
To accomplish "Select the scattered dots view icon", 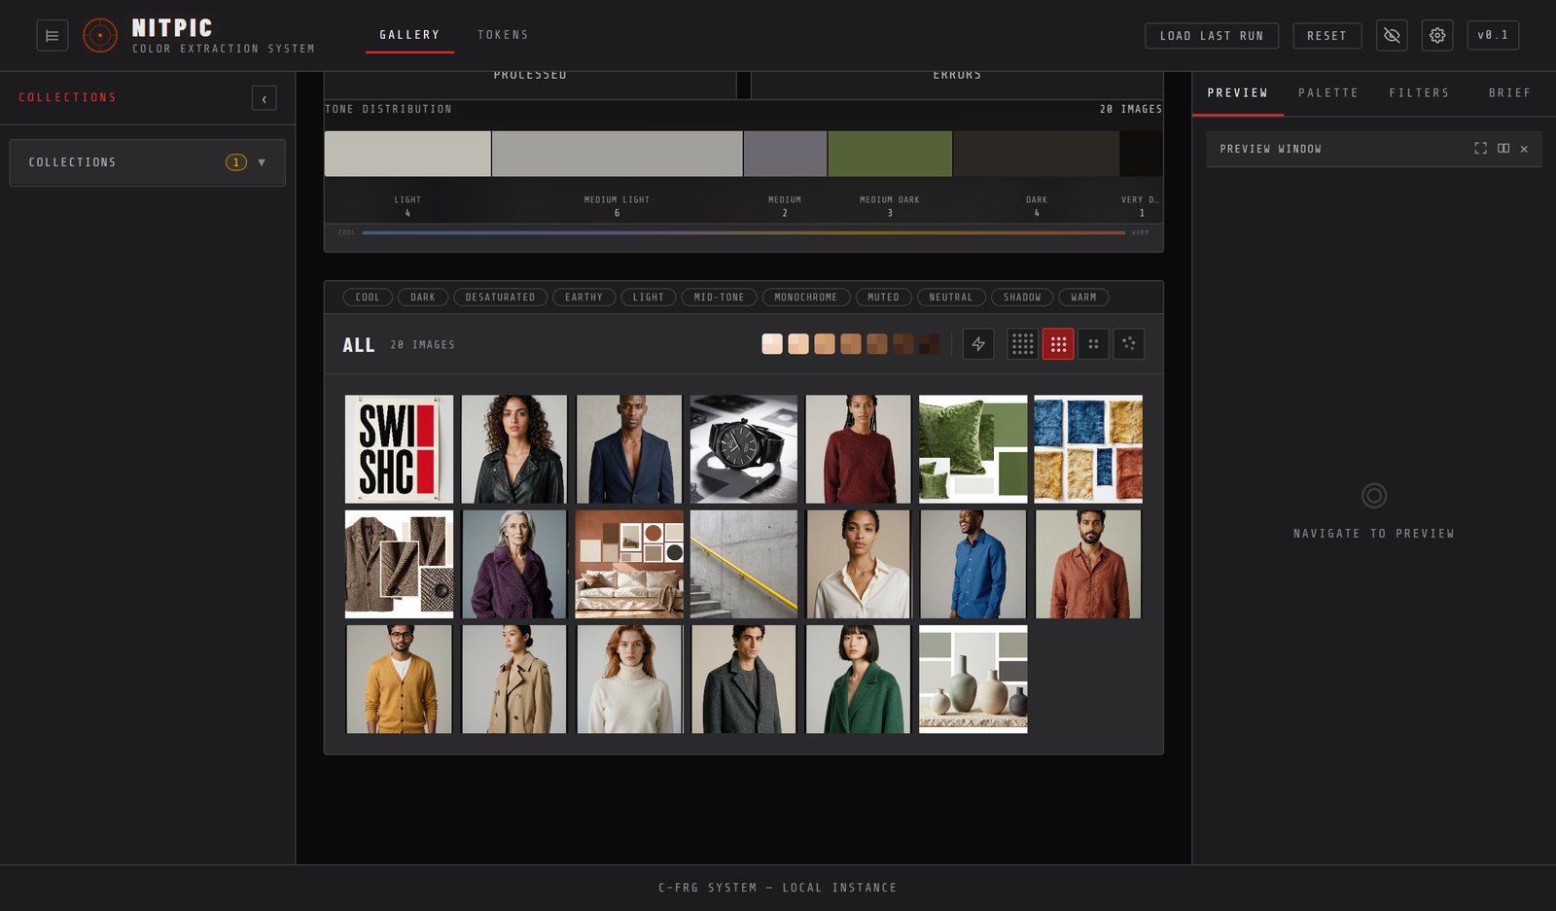I will click(x=1128, y=344).
